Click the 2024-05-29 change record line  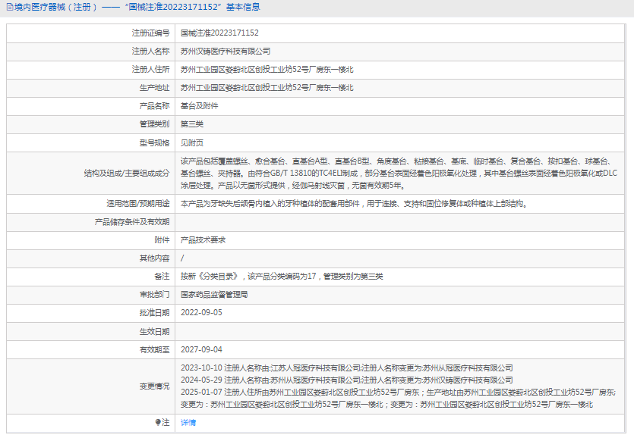[x=347, y=380]
